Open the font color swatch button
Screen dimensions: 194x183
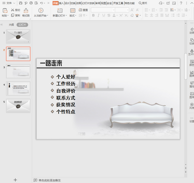[114, 15]
